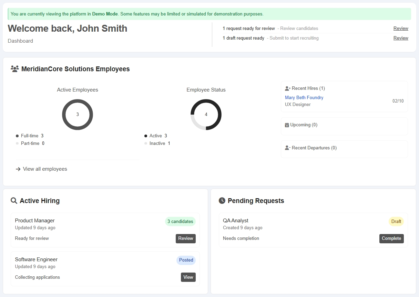
Task: Click the arrow icon beside View all employees
Action: [18, 169]
